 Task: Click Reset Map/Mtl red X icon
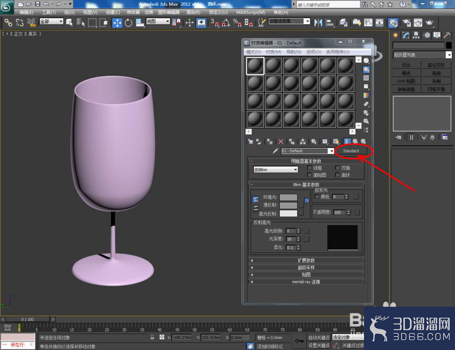281,142
